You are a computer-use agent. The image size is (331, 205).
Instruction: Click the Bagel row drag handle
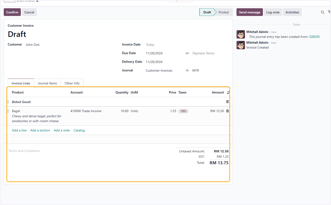[8, 111]
